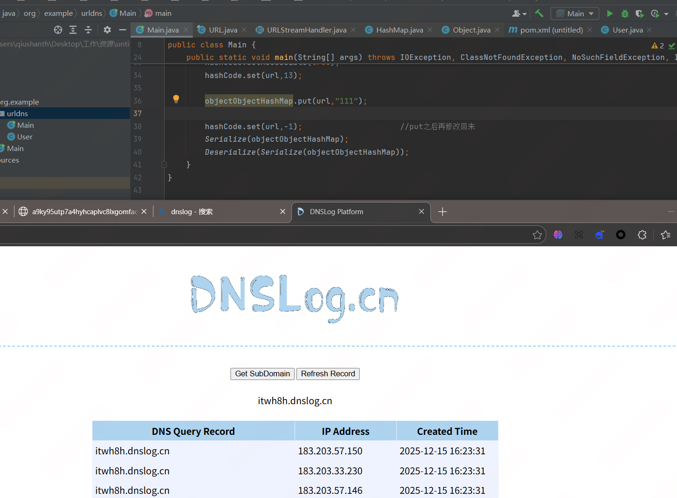Expand all in the project tool window
This screenshot has width=677, height=498.
coord(73,30)
